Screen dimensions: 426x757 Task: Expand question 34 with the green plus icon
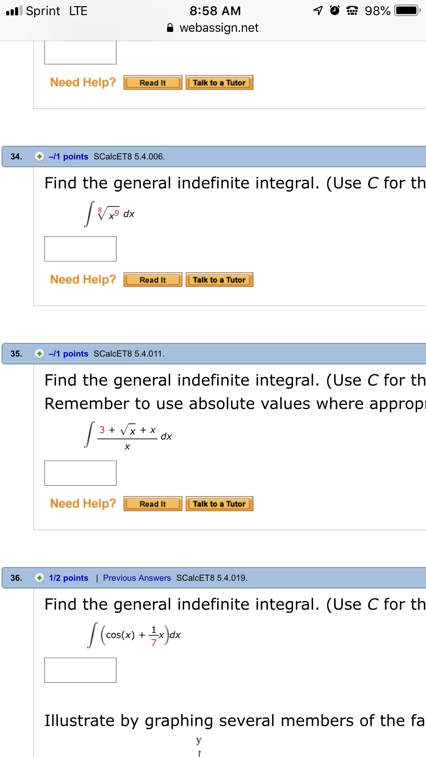[x=40, y=157]
